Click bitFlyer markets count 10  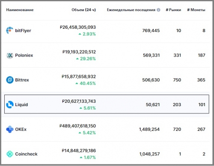point(178,30)
